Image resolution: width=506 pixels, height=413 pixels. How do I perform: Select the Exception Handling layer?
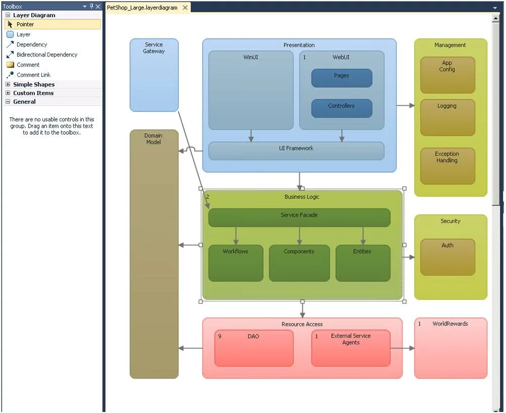[447, 166]
